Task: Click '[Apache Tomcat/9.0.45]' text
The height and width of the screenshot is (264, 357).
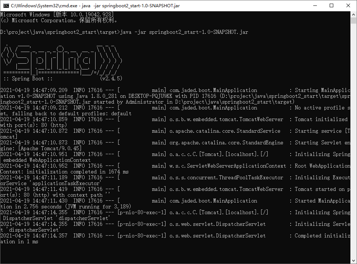Action: (x=50, y=148)
